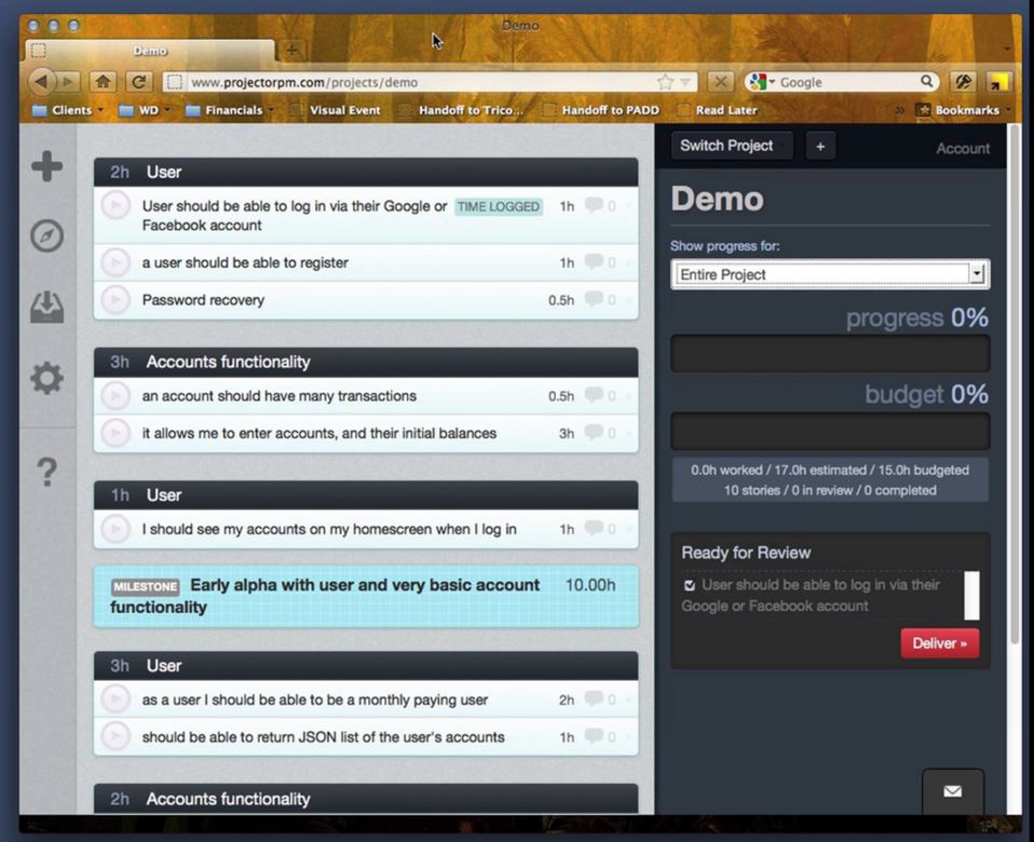Click the Account link
This screenshot has height=842, width=1034.
coord(962,148)
